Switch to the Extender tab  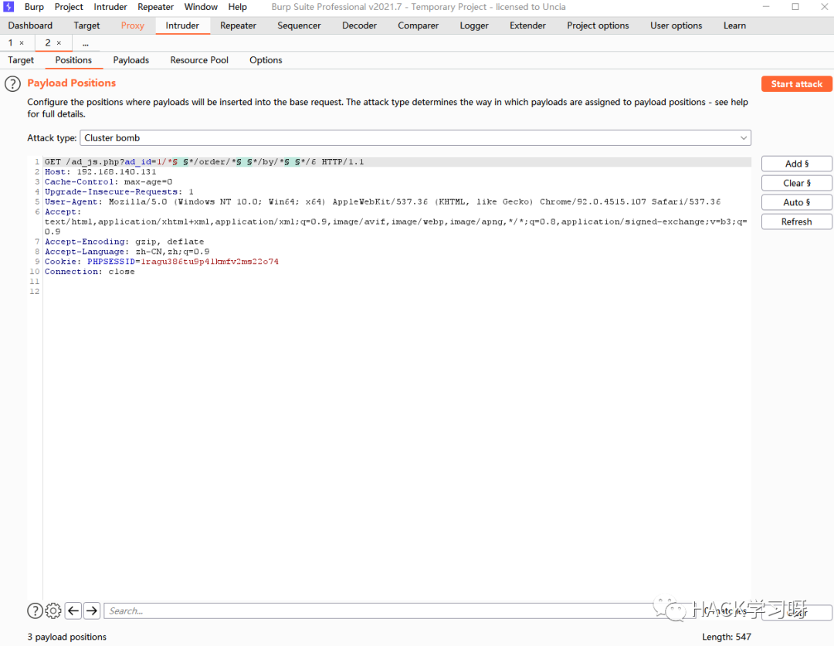(527, 25)
